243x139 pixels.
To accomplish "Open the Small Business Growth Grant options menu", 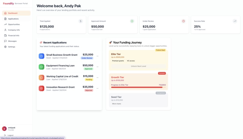I will (97, 56).
